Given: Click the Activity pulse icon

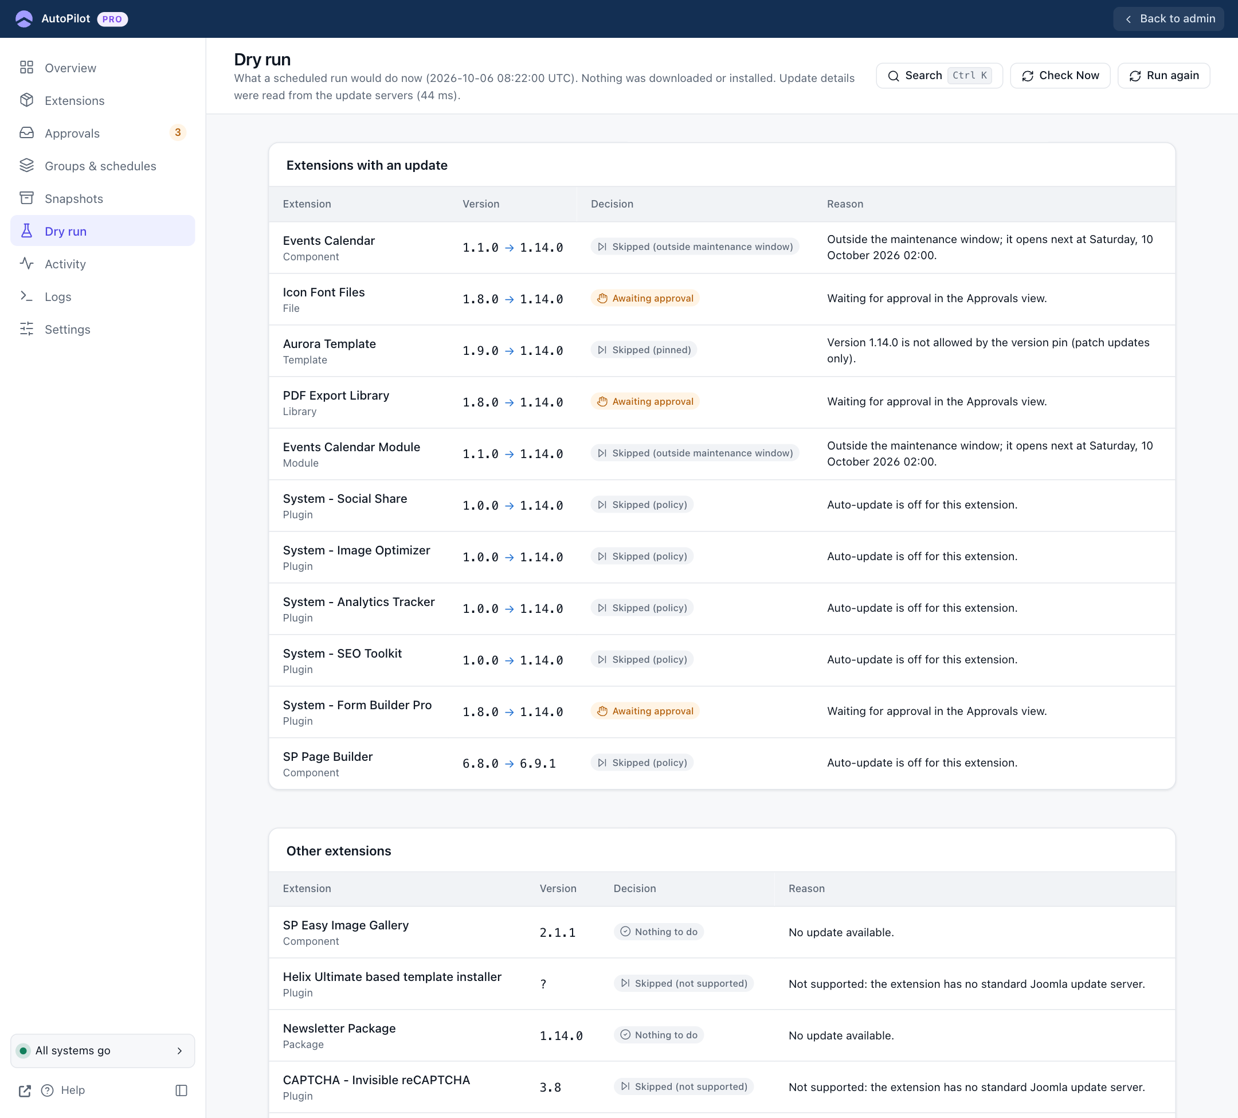Looking at the screenshot, I should pos(26,264).
